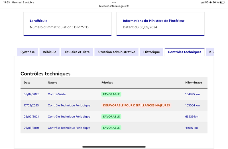The image size is (228, 149).
Task: Tap the home indicator bar at bottom
Action: 114,147
